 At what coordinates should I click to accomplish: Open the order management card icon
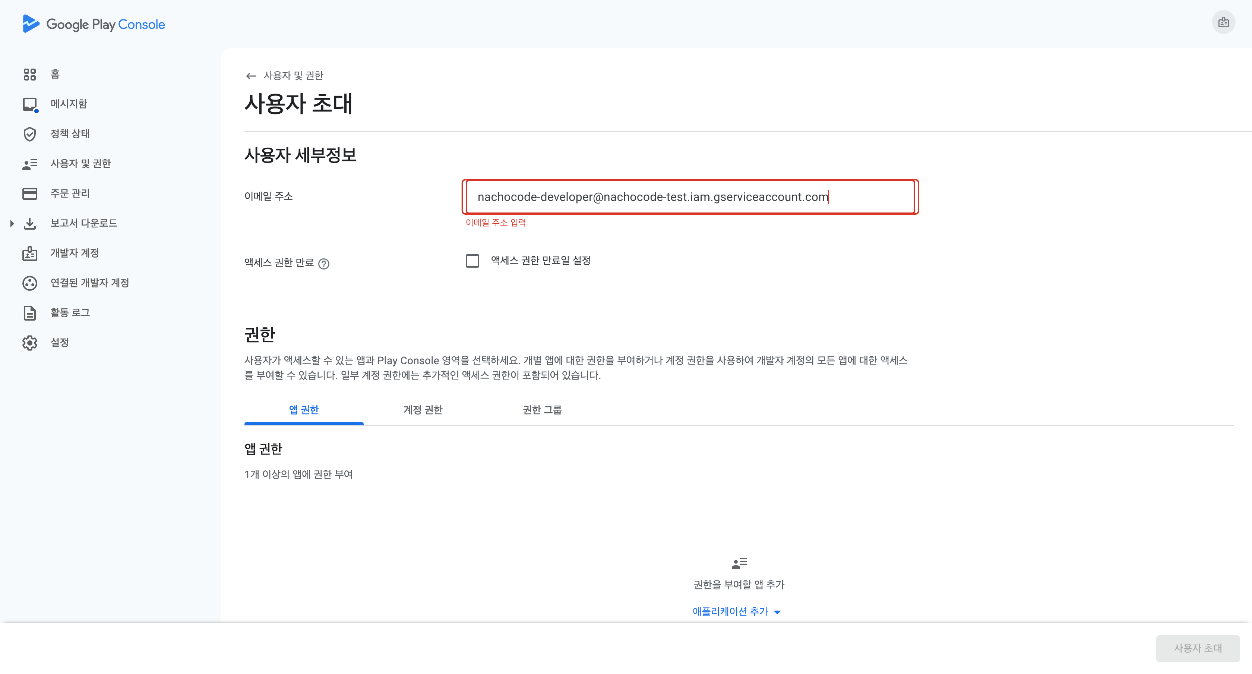coord(30,193)
